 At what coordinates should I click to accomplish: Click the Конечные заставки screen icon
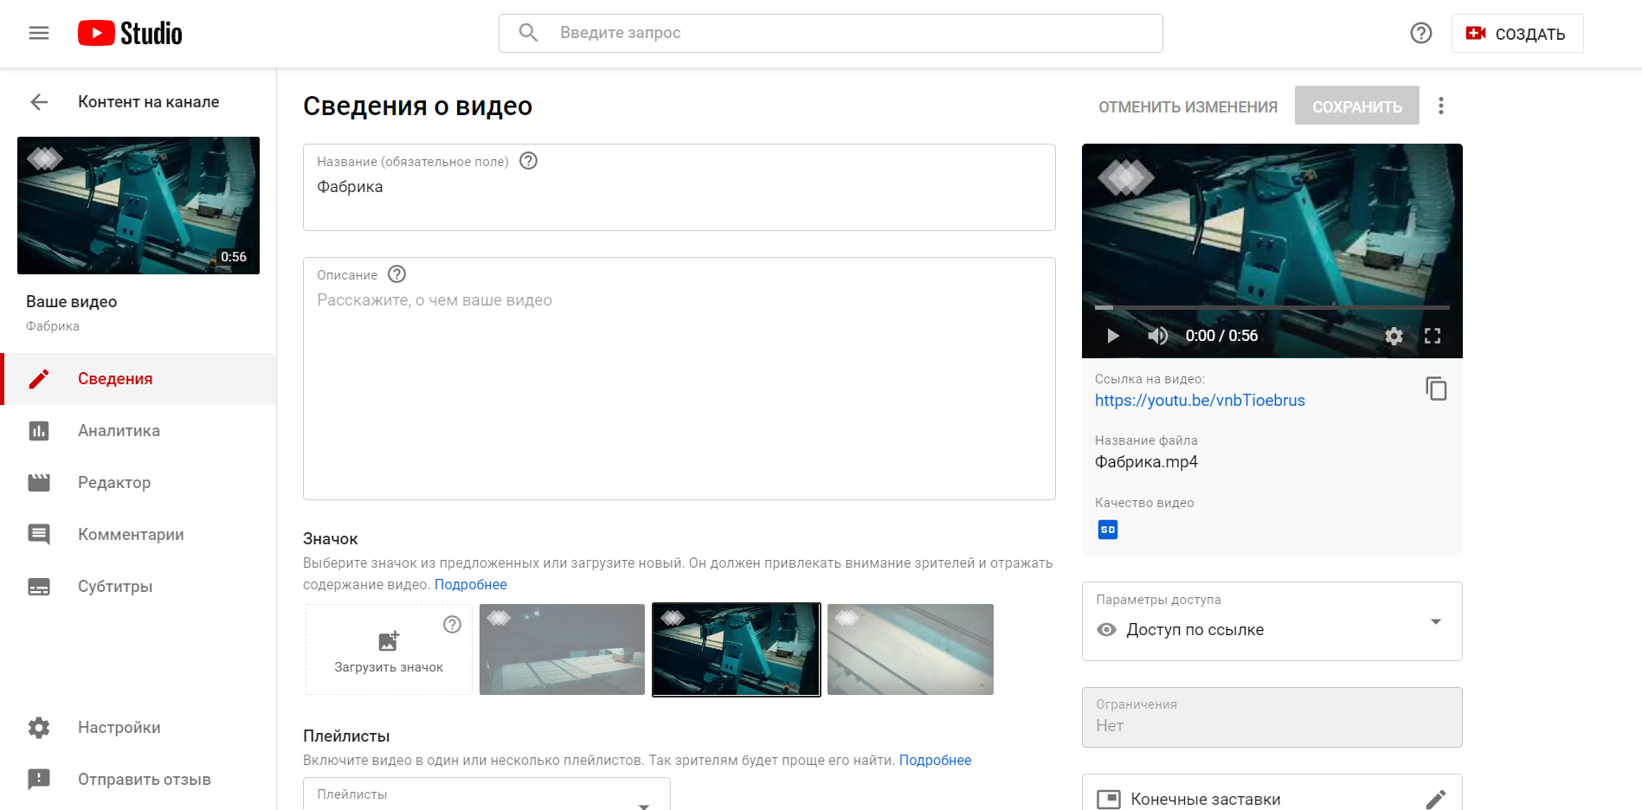pyautogui.click(x=1109, y=799)
